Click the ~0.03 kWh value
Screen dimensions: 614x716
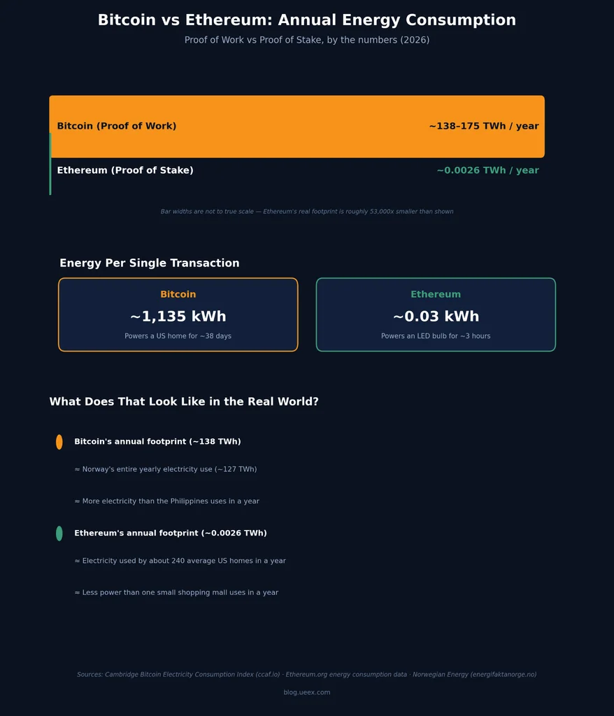click(436, 316)
